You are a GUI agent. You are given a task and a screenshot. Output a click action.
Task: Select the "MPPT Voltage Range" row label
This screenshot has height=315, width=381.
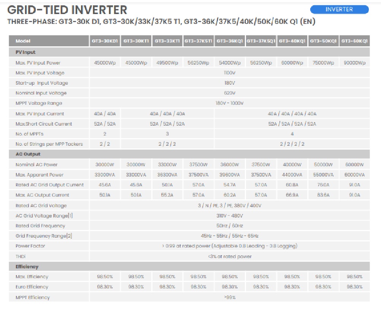point(39,103)
